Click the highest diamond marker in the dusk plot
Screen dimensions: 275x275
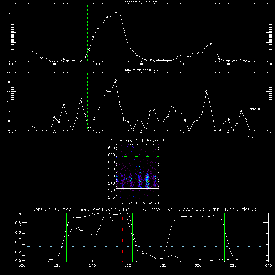pos(115,81)
